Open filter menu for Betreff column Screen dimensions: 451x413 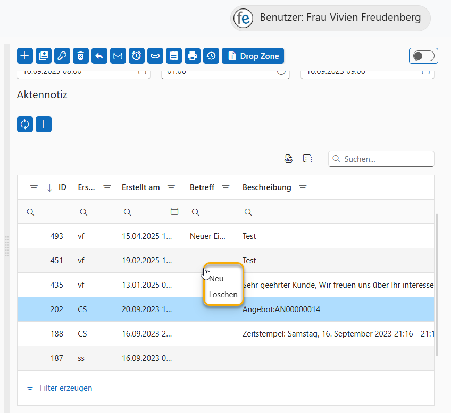pos(225,187)
